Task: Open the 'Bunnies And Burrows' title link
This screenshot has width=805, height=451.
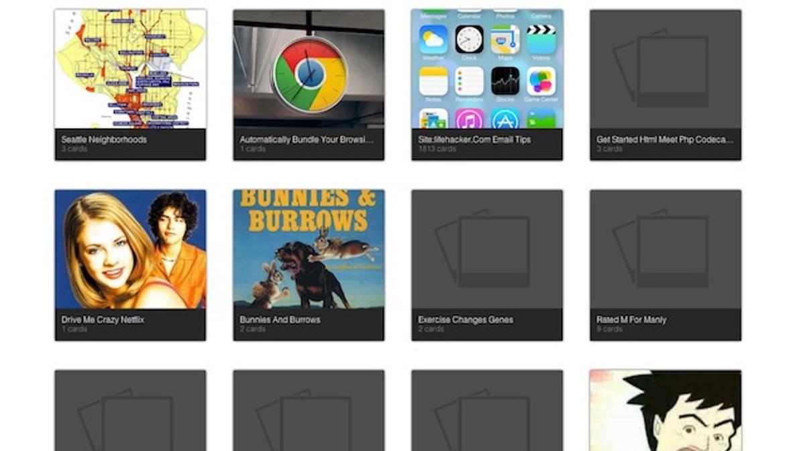Action: 280,320
